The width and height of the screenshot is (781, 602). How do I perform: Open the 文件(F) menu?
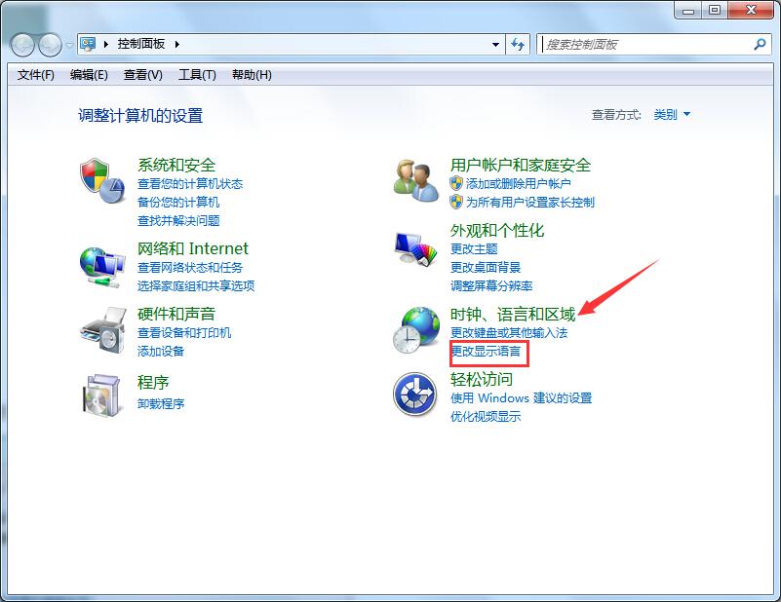click(35, 75)
